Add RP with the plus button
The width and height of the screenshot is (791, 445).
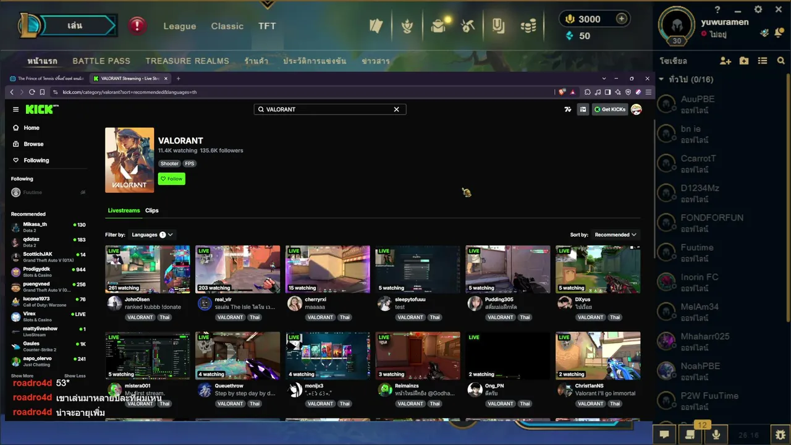click(622, 19)
